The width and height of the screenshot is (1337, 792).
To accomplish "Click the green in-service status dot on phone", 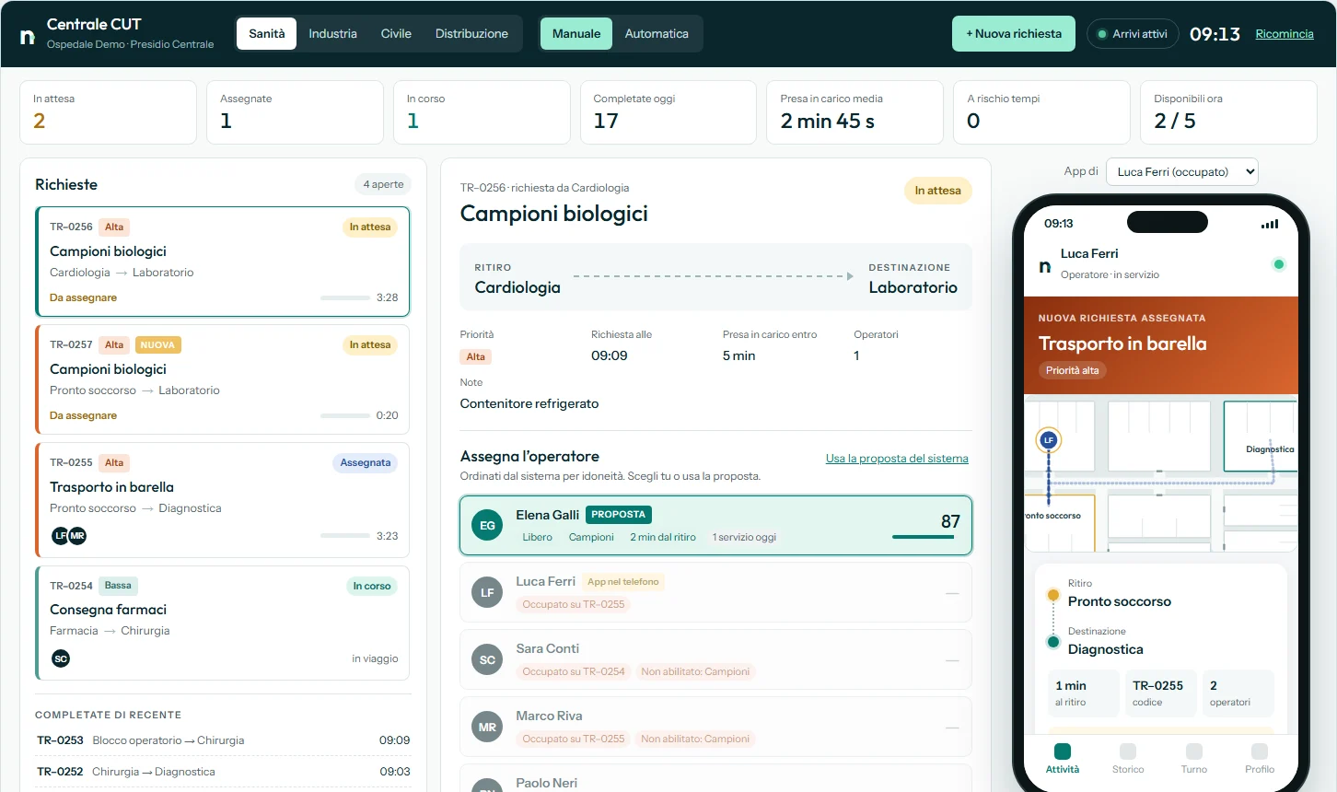I will (1278, 264).
